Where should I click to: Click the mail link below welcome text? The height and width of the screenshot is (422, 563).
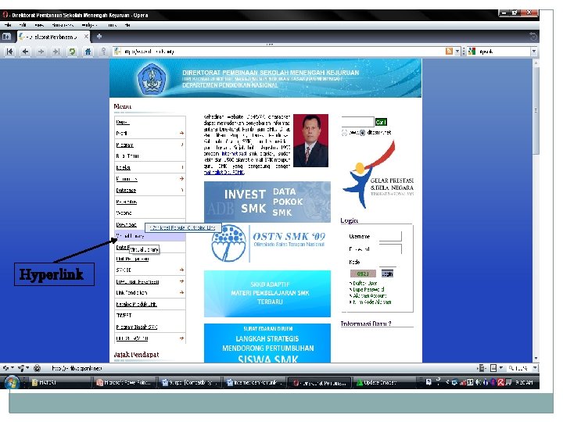(224, 173)
